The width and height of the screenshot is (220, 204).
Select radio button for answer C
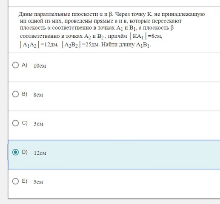click(x=15, y=123)
